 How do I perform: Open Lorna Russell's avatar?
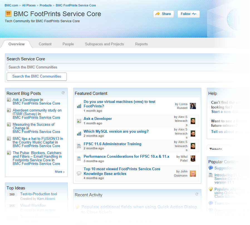click(193, 106)
